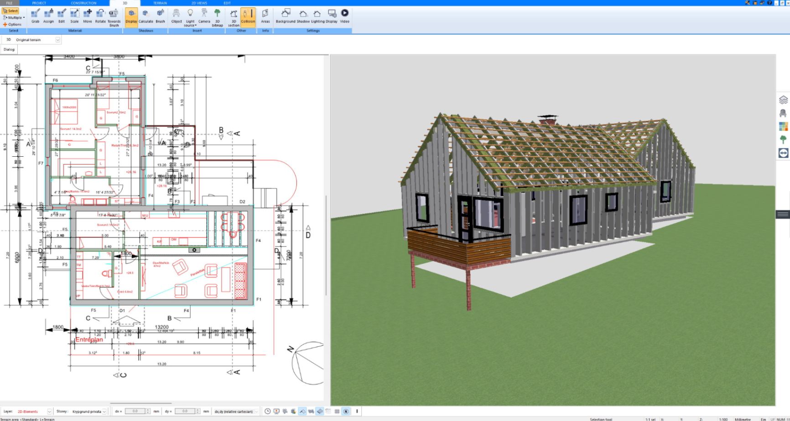This screenshot has height=421, width=790.
Task: Open the 2D VIEWS ribbon tab
Action: tap(199, 3)
